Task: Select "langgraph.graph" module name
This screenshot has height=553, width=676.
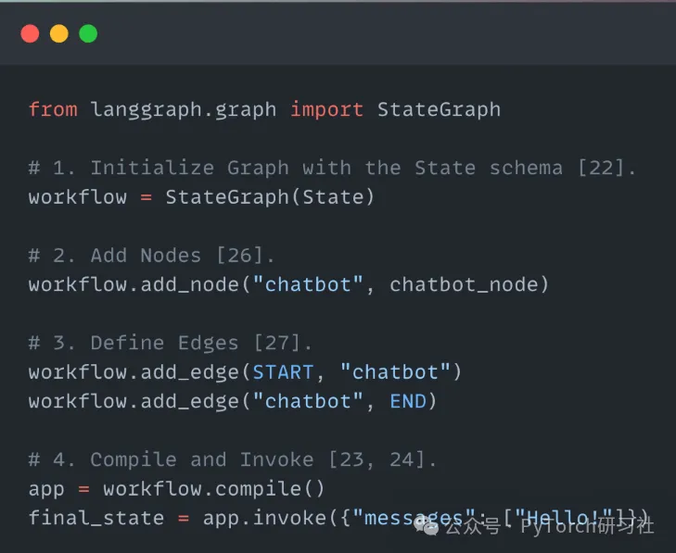Action: [184, 109]
